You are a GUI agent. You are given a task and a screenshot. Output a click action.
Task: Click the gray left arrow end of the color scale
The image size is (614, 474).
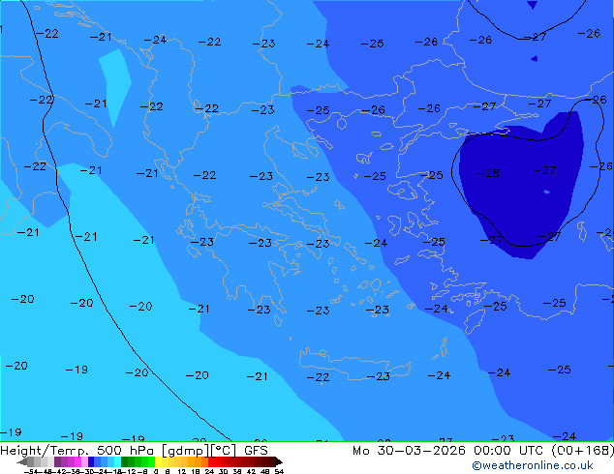point(22,461)
